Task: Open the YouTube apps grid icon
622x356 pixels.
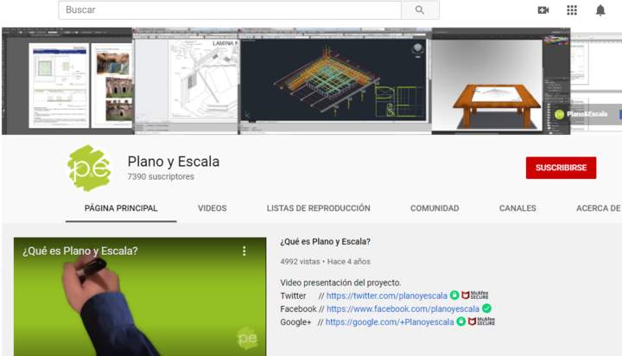Action: pos(572,10)
